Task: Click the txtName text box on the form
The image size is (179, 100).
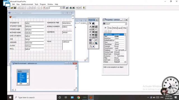Action: pyautogui.click(x=34, y=27)
